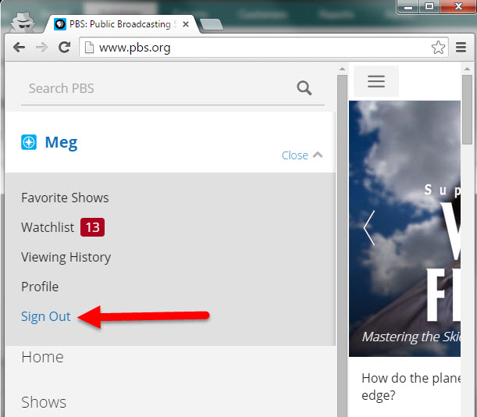Close the PBS browser tab

[x=186, y=24]
